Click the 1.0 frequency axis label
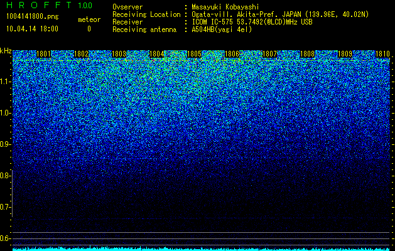The image size is (395, 251). [5, 113]
